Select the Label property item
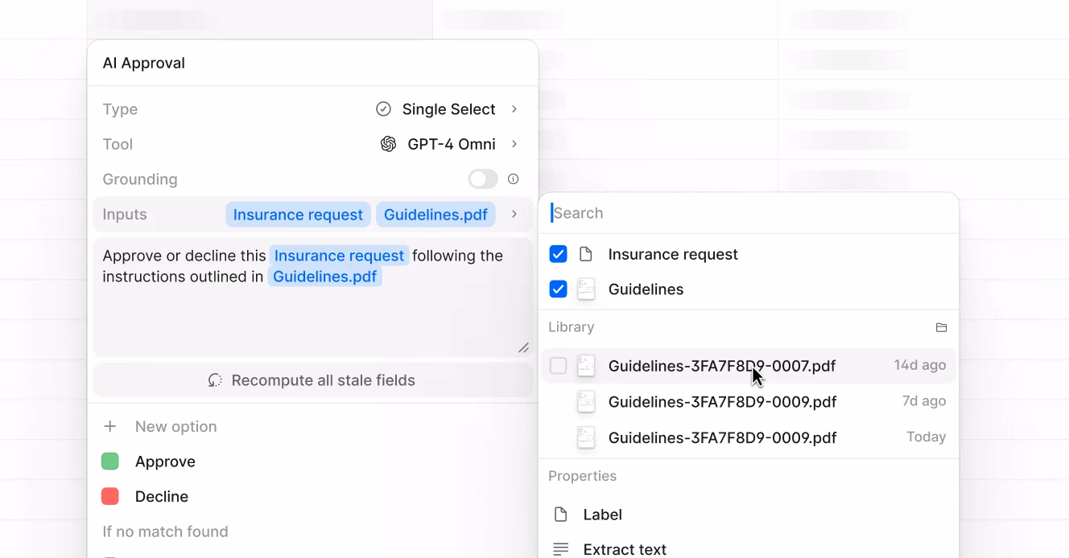Viewport: 1069px width, 558px height. pos(749,515)
